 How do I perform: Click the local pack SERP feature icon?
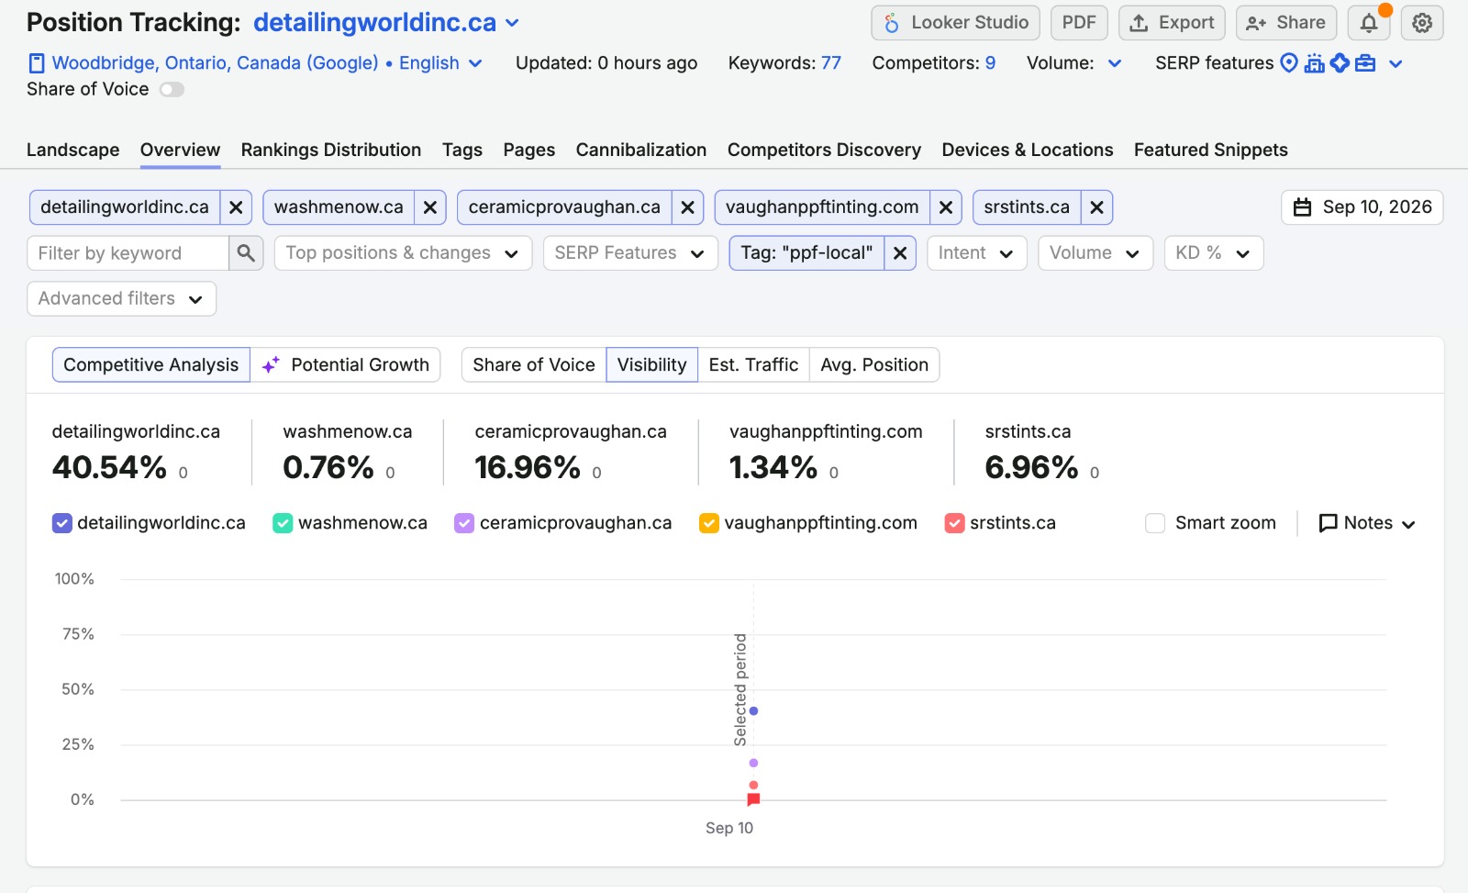point(1289,62)
